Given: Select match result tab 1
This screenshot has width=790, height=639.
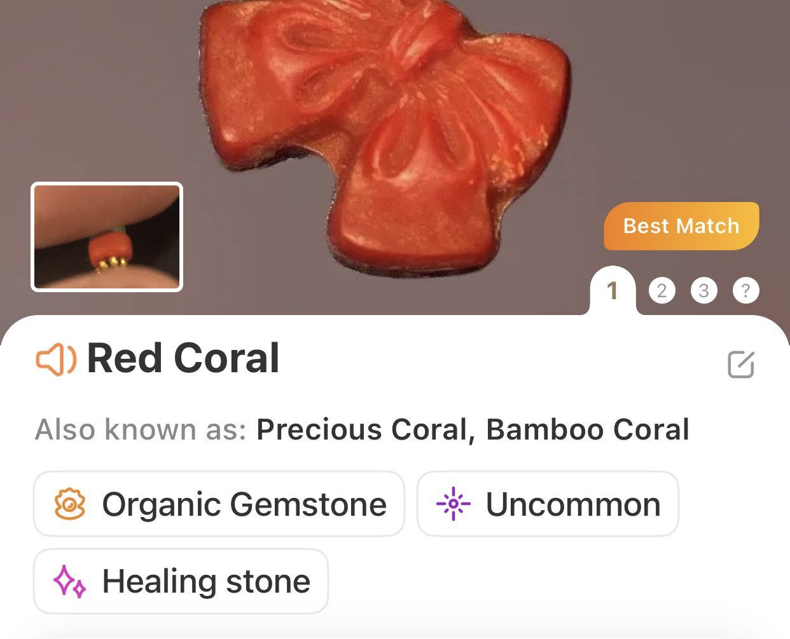Looking at the screenshot, I should [613, 291].
